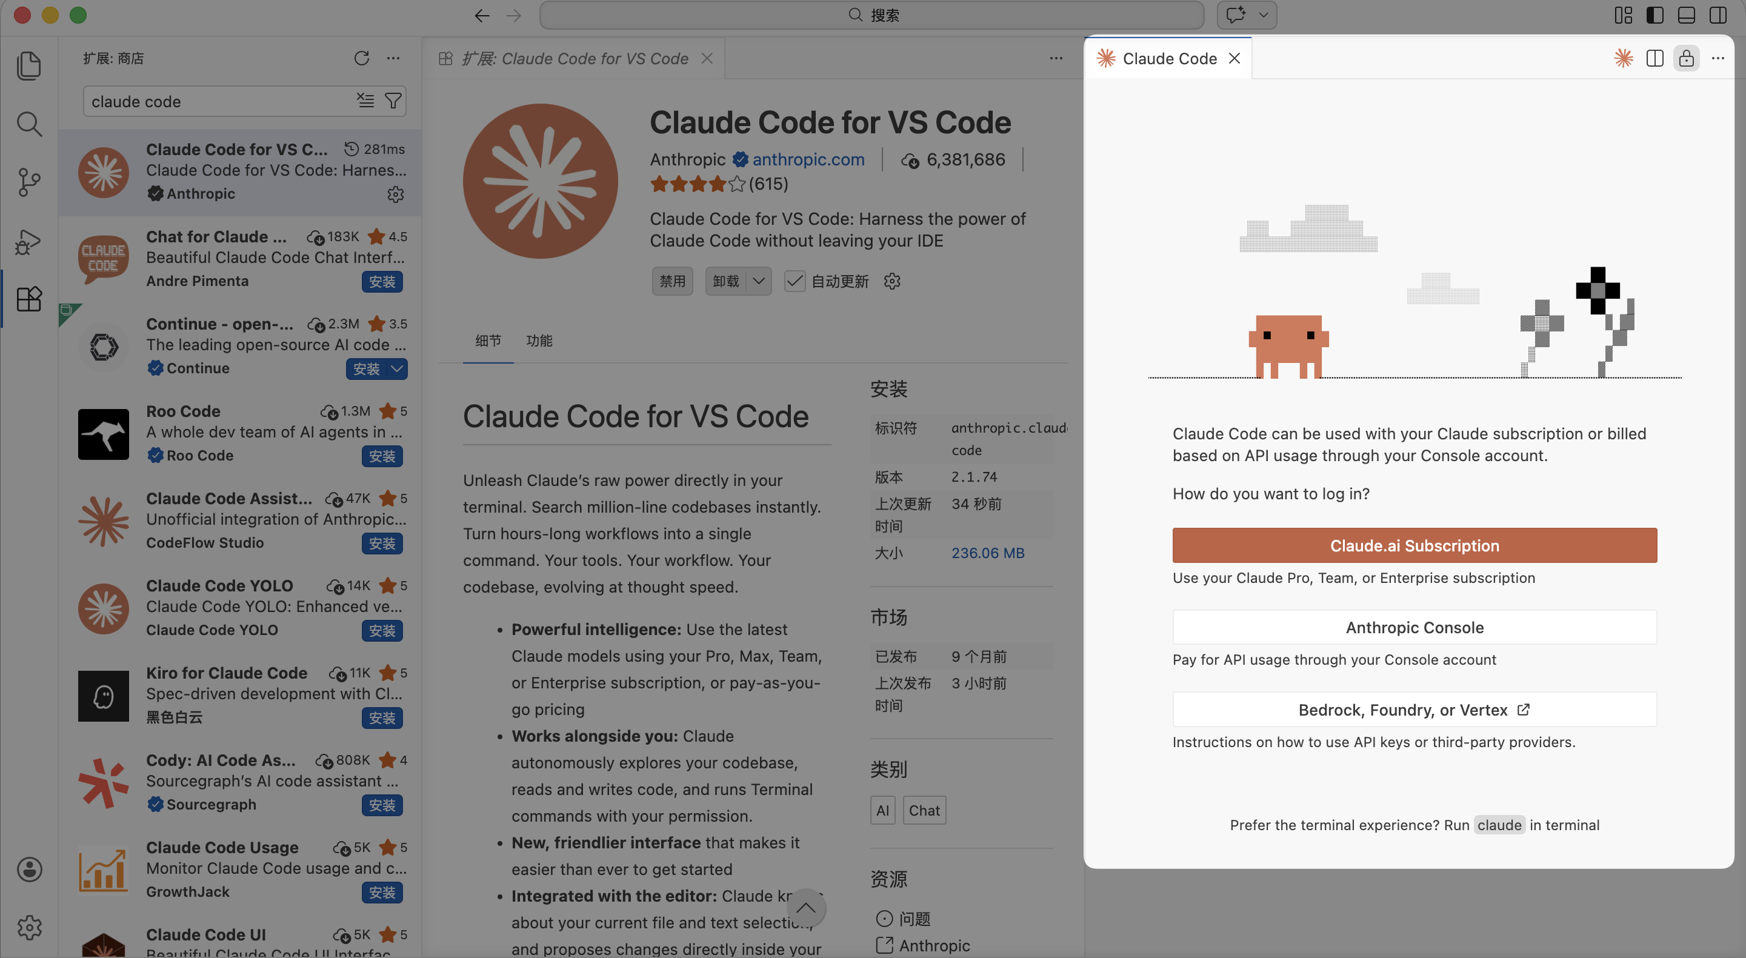Viewport: 1746px width, 958px height.
Task: Expand the Continue install dropdown arrow
Action: (x=397, y=369)
